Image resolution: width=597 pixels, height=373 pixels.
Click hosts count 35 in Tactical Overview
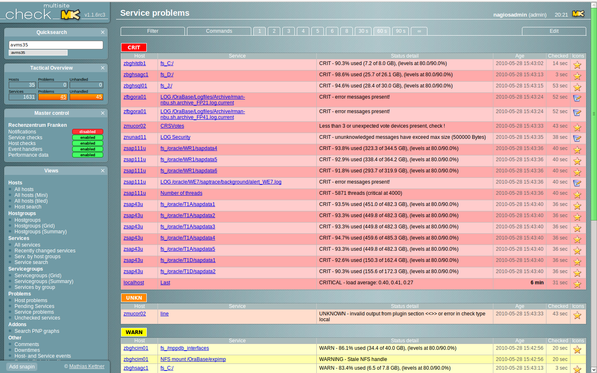click(22, 85)
